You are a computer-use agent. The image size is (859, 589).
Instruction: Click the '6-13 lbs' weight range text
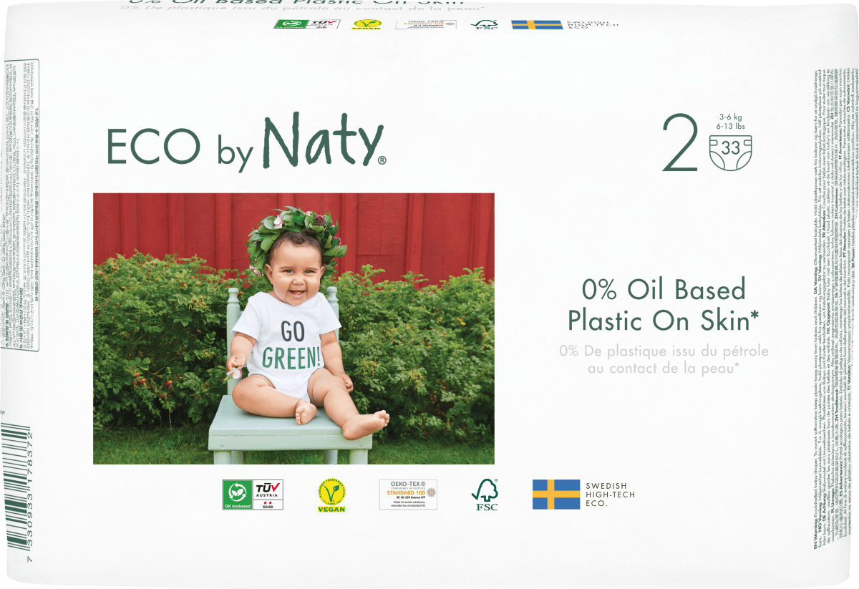pos(730,127)
